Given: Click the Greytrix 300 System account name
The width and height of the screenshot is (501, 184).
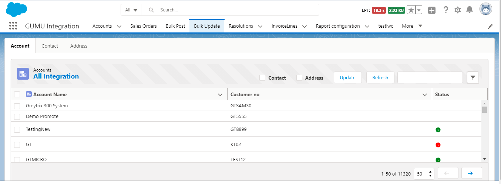Looking at the screenshot, I should click(47, 106).
